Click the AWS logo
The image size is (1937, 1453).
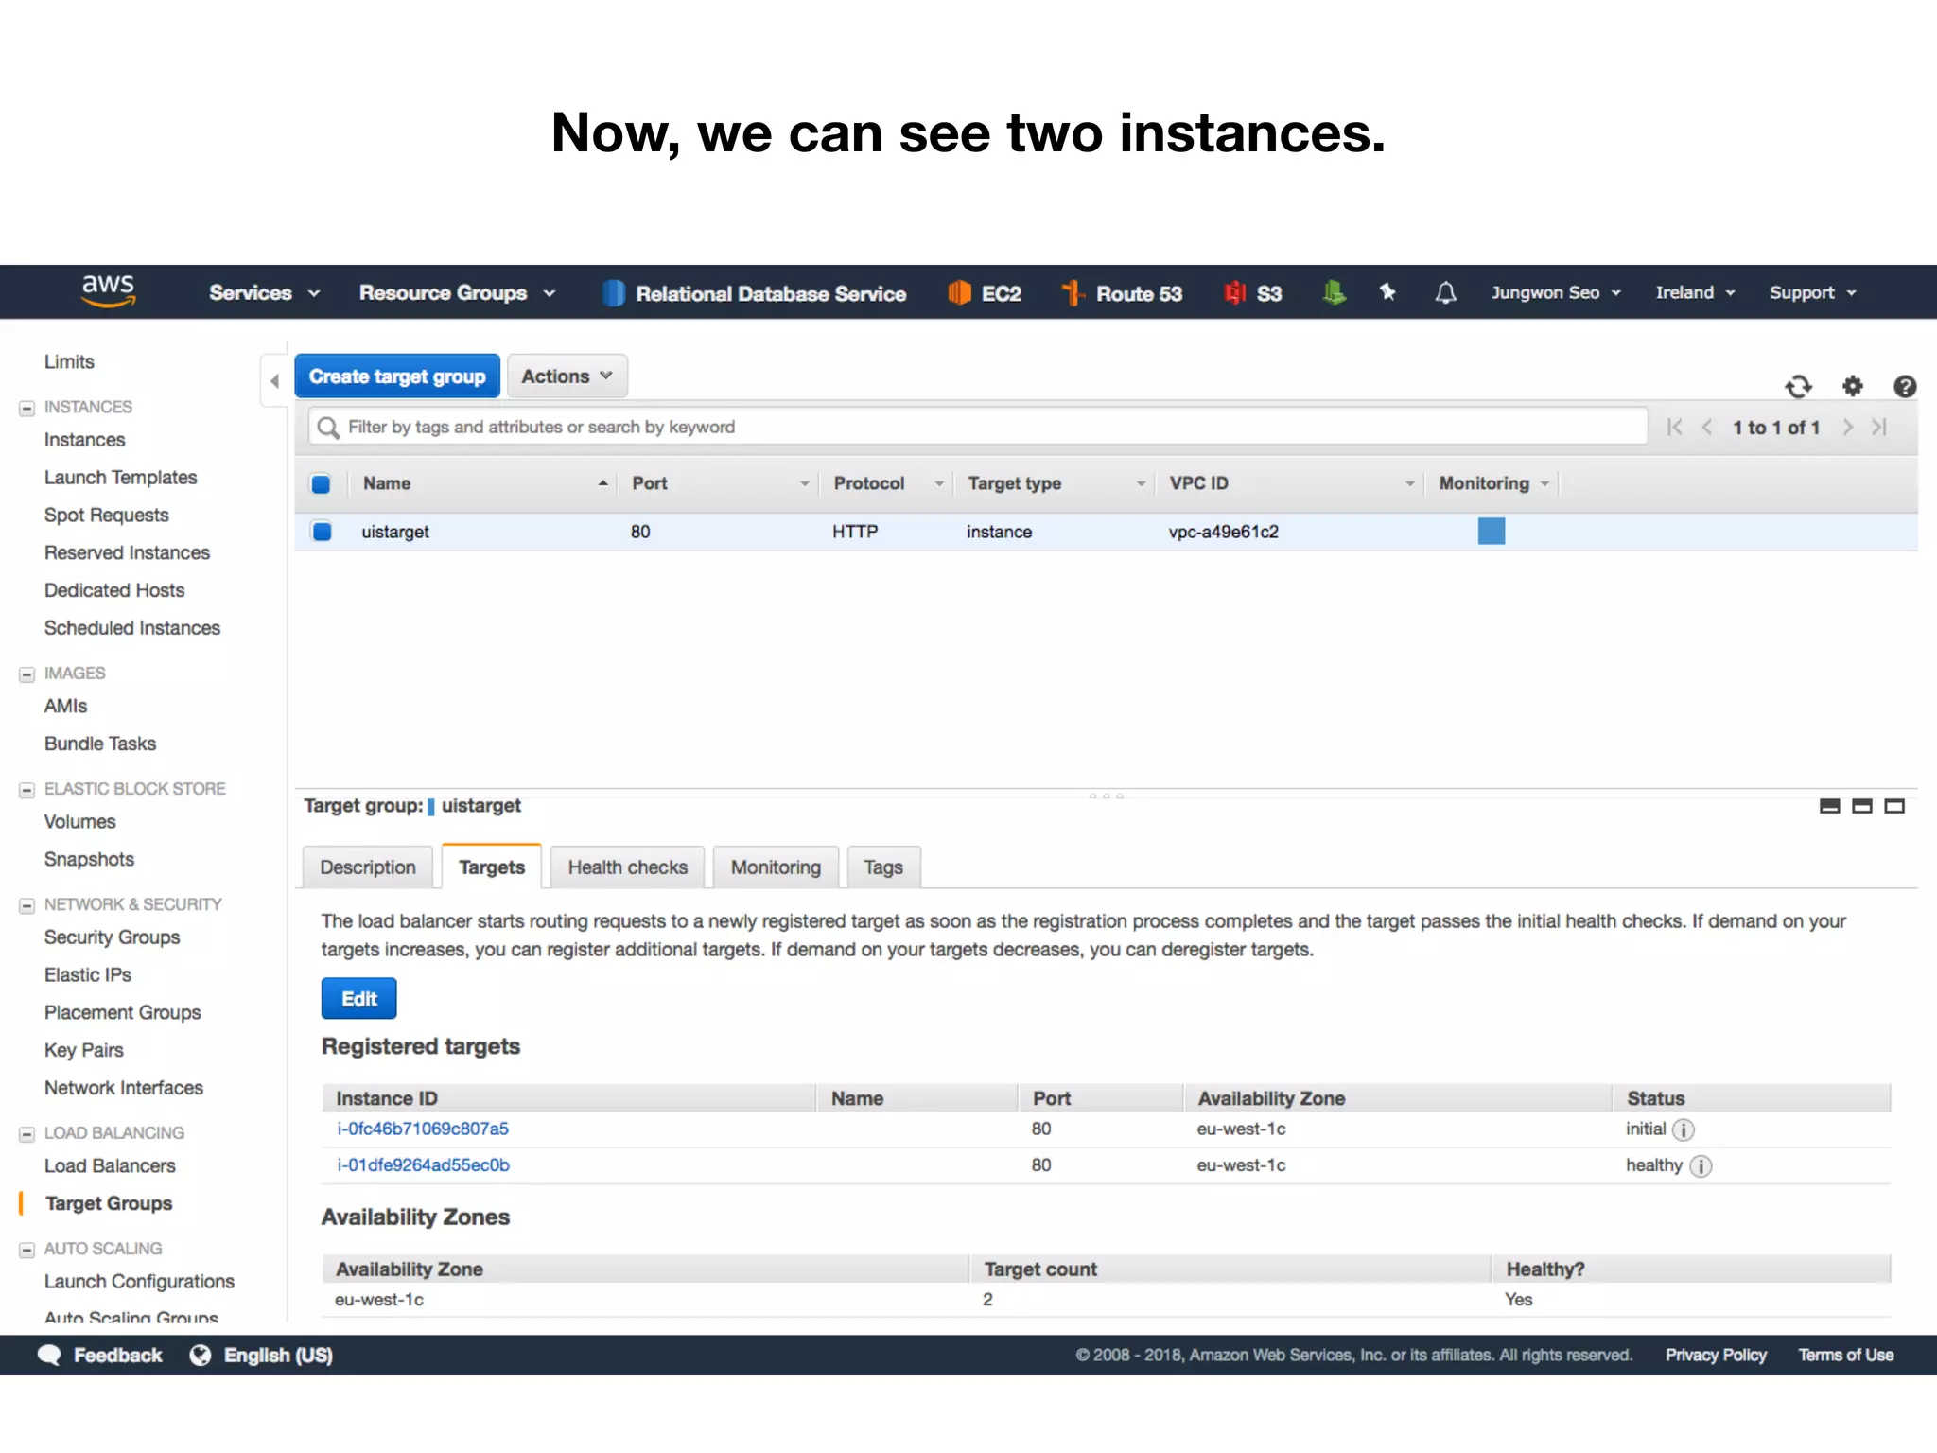(x=108, y=291)
